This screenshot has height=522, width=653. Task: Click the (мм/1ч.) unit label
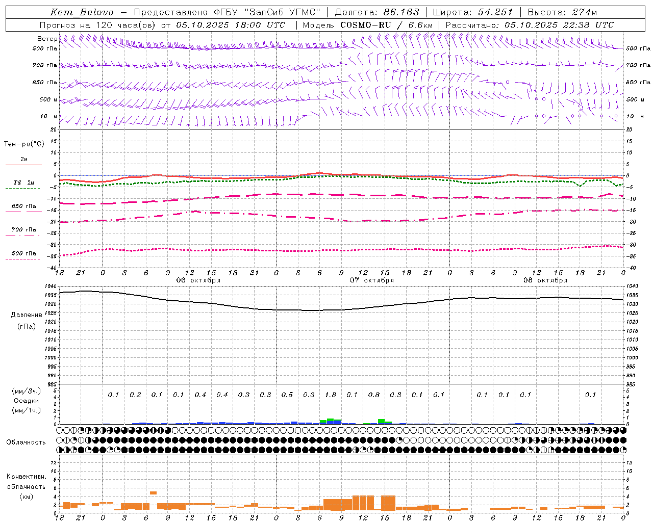27,410
